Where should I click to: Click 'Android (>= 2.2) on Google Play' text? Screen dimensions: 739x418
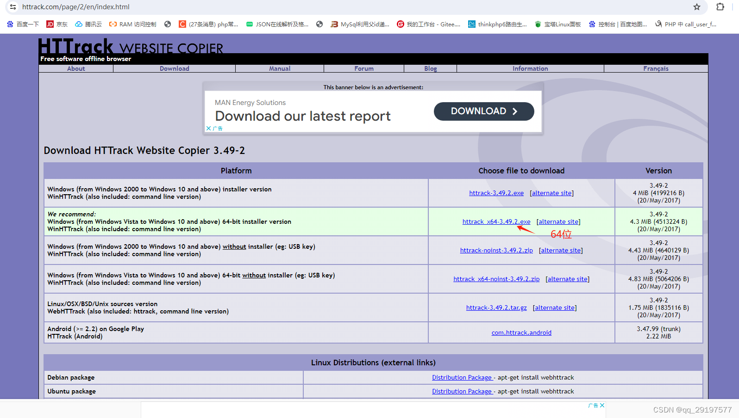click(x=95, y=329)
